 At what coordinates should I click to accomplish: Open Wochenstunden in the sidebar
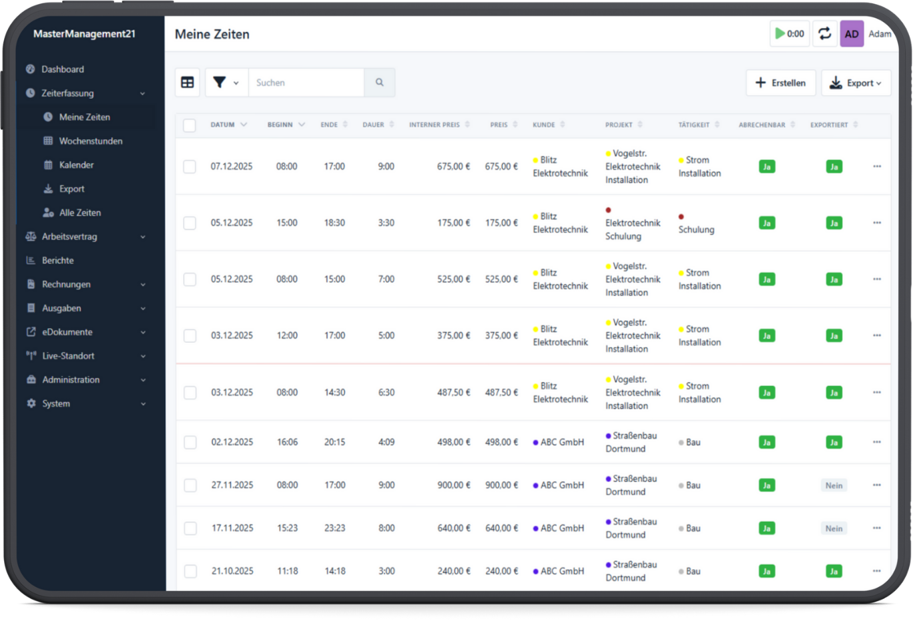91,141
